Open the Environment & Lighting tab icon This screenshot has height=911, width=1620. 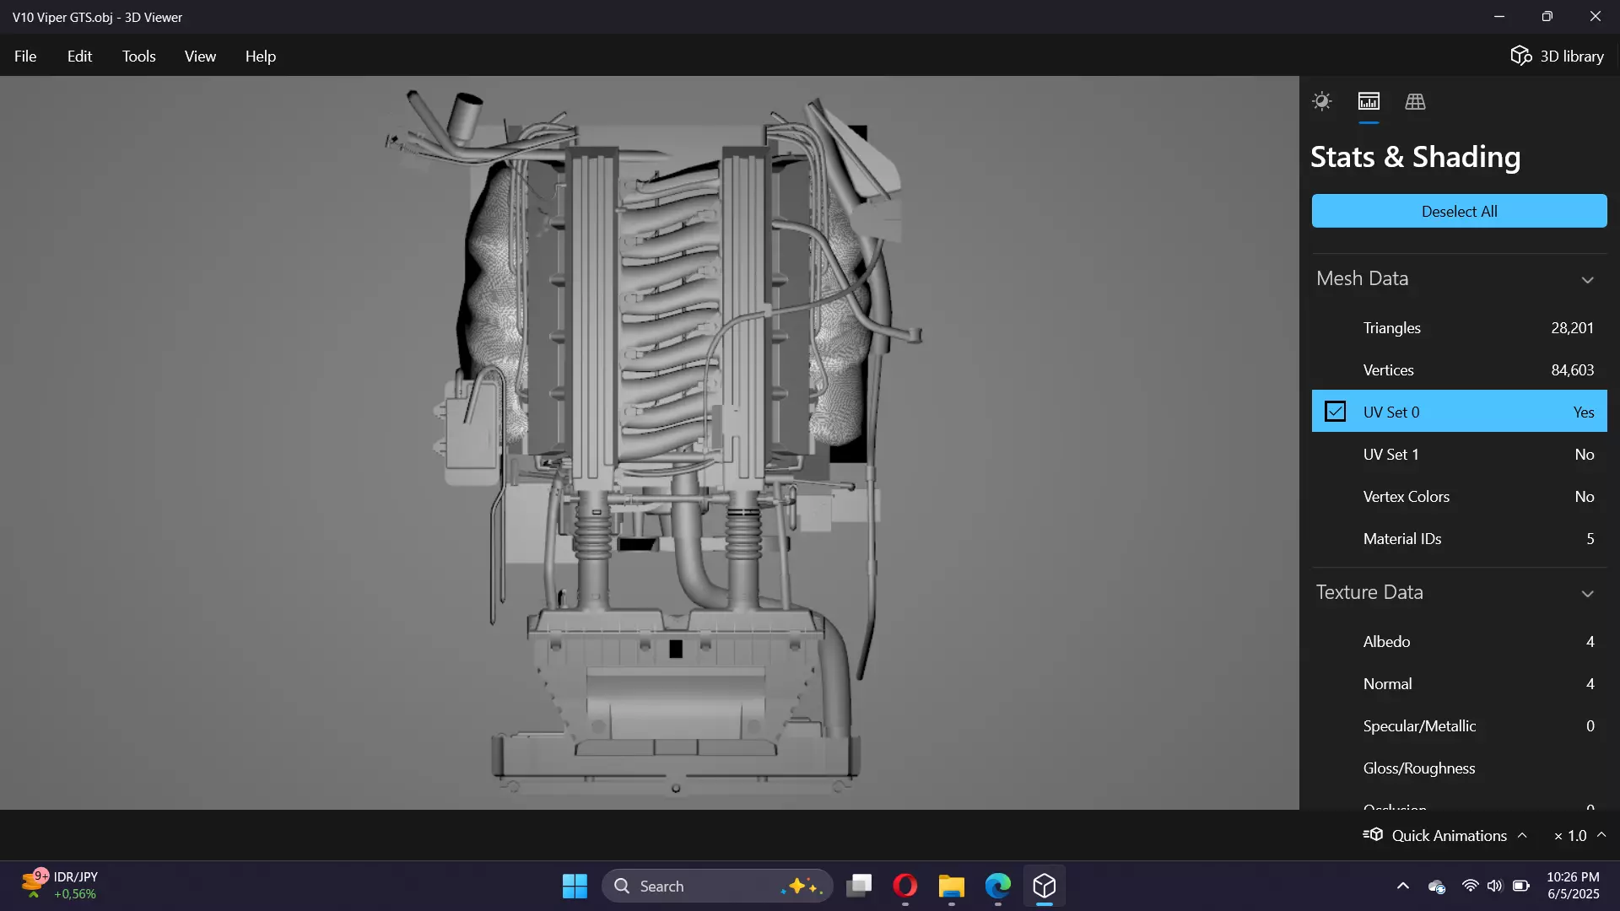[x=1321, y=101]
